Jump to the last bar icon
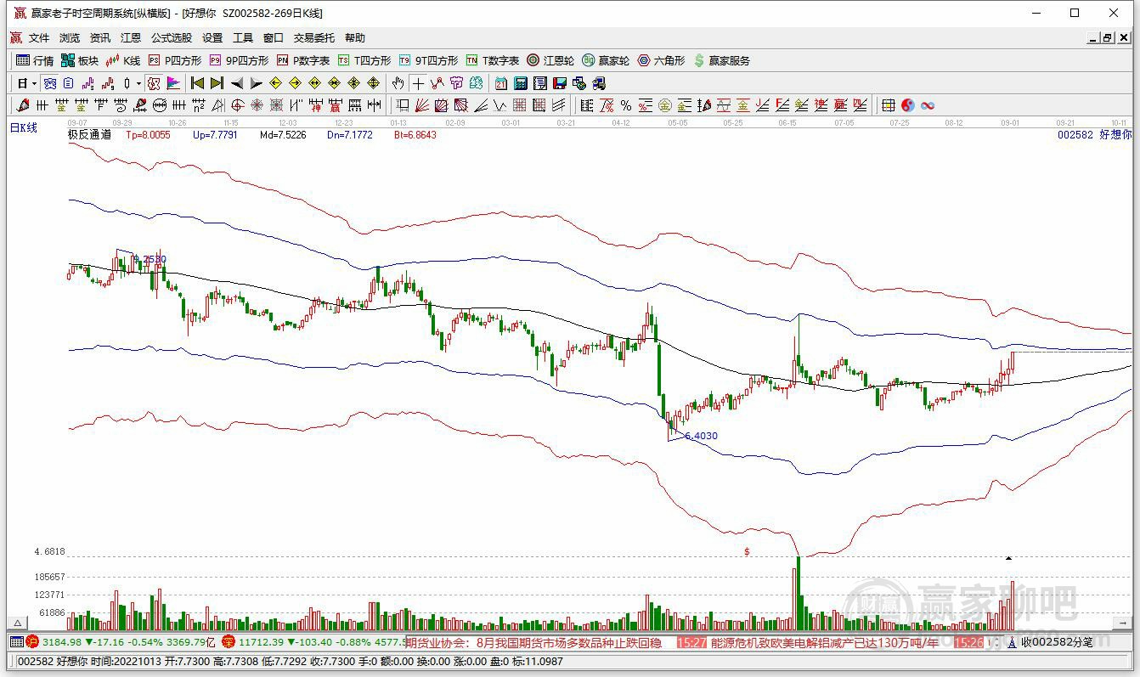This screenshot has height=677, width=1140. pyautogui.click(x=217, y=83)
